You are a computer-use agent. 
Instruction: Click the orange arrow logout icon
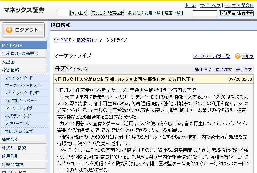click(x=9, y=30)
